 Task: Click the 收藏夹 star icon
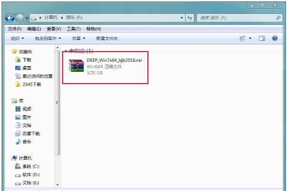point(14,51)
